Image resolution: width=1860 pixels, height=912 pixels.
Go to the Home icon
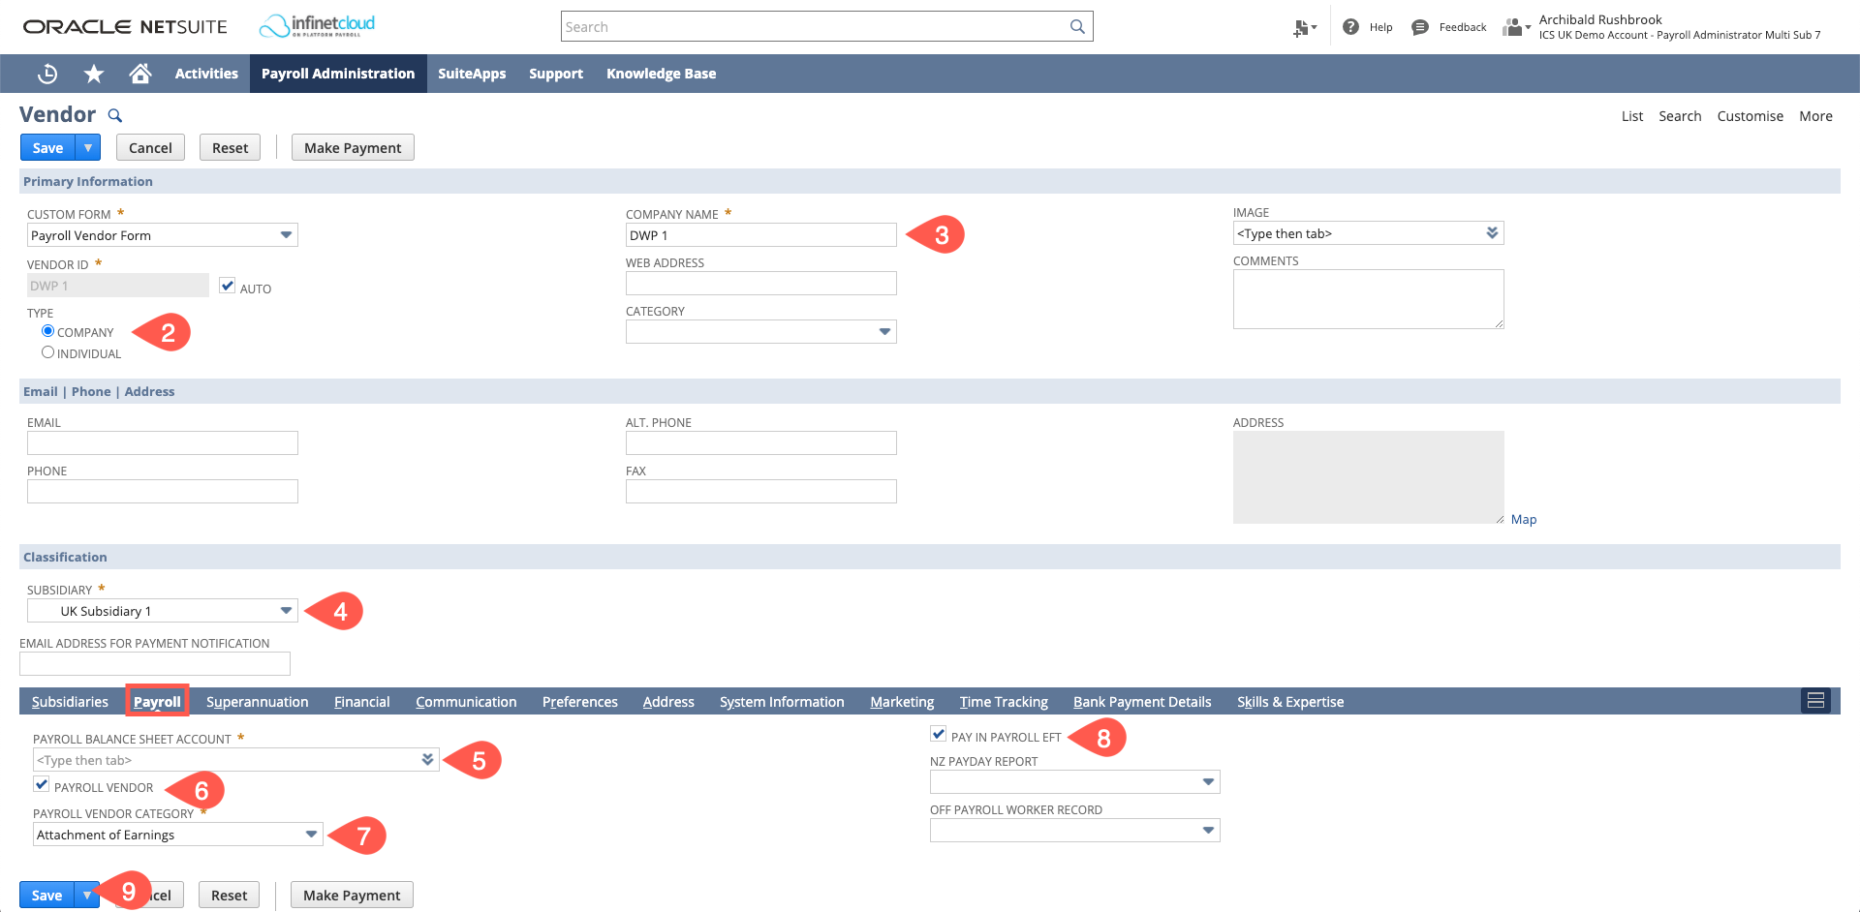[x=139, y=74]
